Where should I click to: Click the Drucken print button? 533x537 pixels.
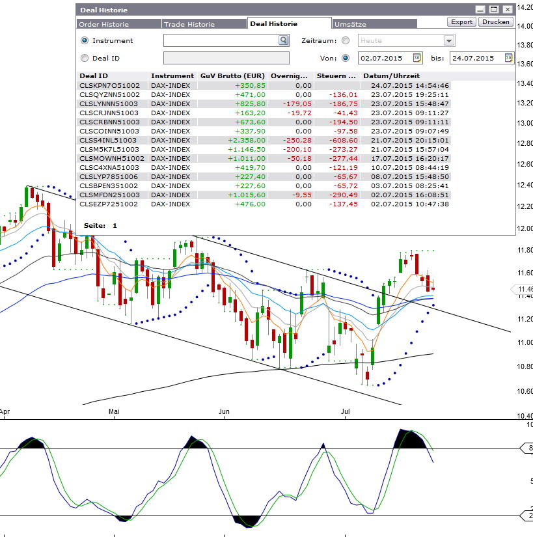point(495,22)
